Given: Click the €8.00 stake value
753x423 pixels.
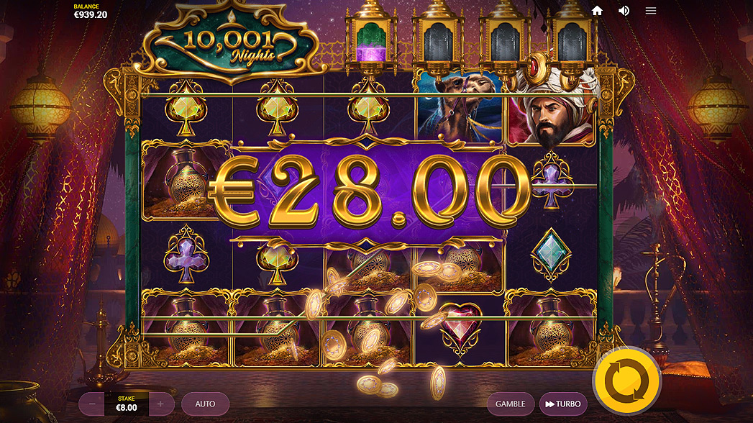Looking at the screenshot, I should (x=127, y=408).
